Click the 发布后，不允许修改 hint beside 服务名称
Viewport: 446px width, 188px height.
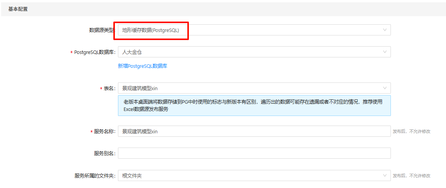coord(411,131)
